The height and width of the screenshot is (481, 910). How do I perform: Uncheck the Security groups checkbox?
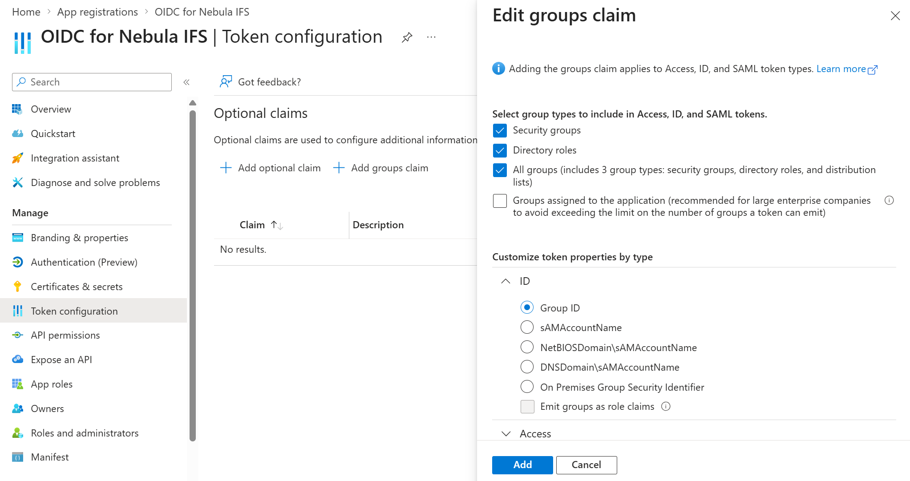500,130
